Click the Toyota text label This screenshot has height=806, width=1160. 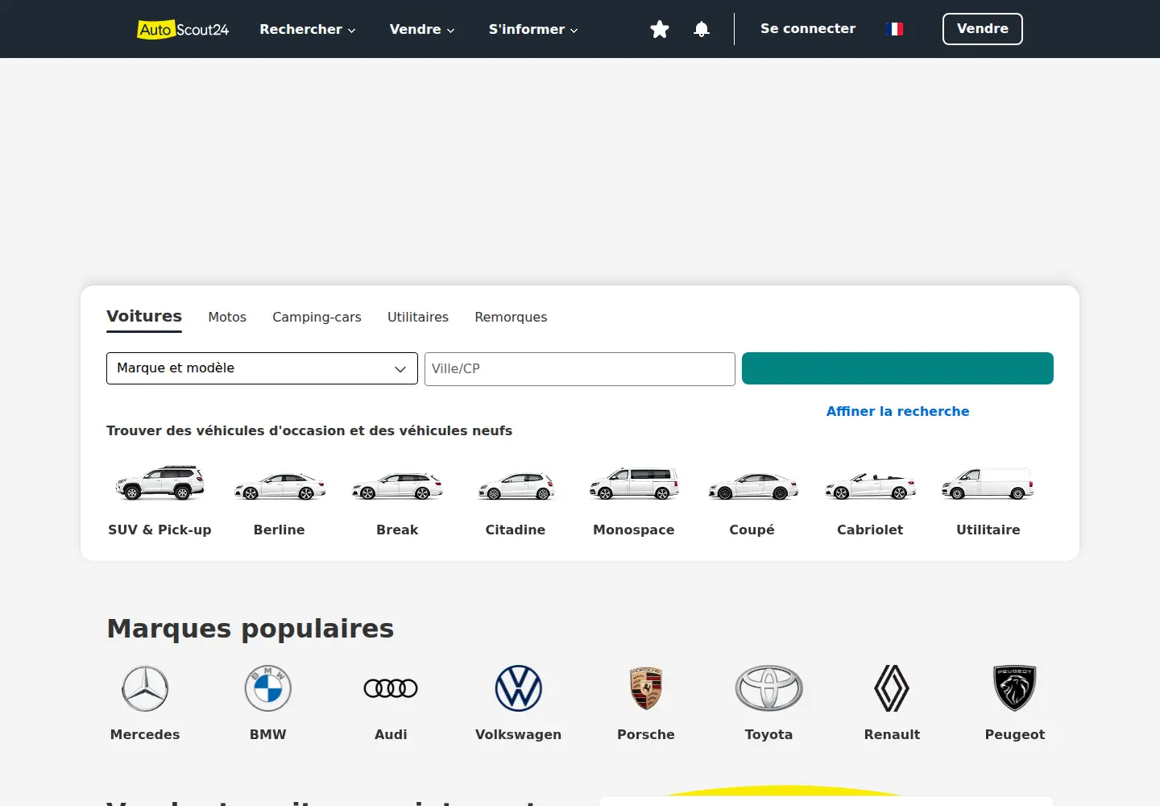[769, 734]
